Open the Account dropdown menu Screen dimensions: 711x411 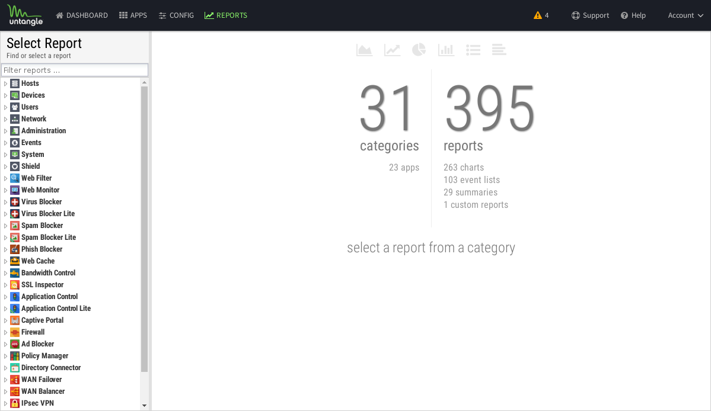click(x=685, y=15)
